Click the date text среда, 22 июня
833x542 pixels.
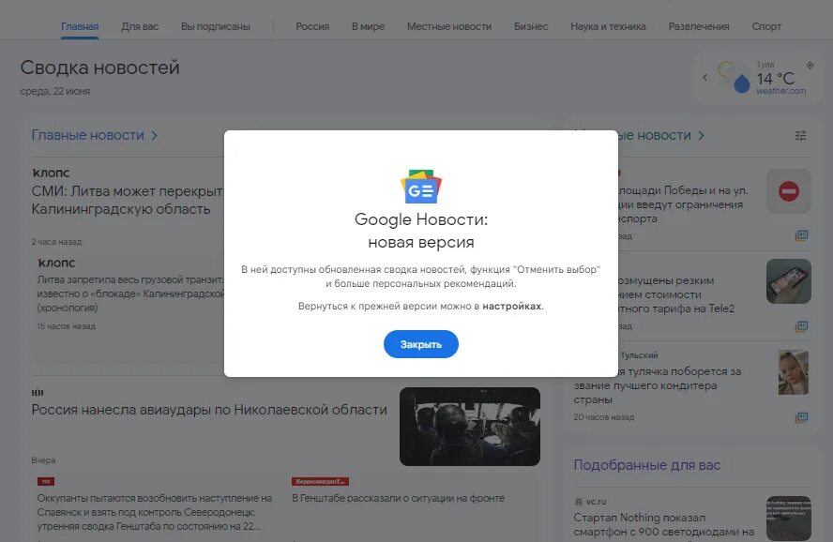pyautogui.click(x=55, y=91)
